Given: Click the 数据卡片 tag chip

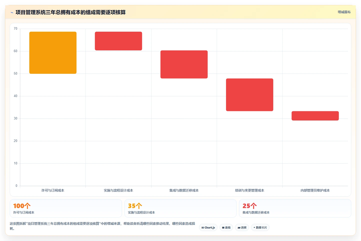Looking at the screenshot, I should coord(260,228).
